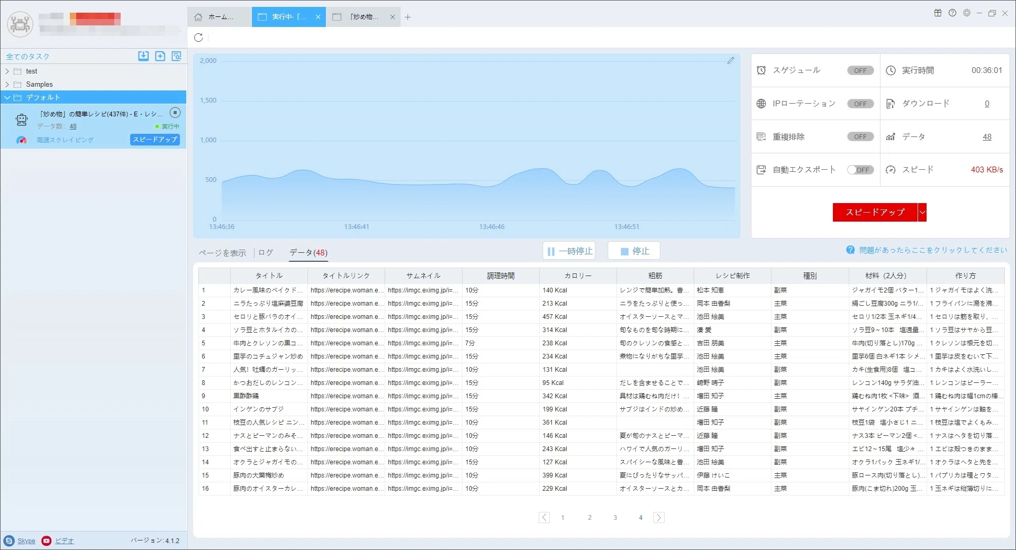1016x550 pixels.
Task: Toggle the IPローテーション OFF switch
Action: pyautogui.click(x=860, y=104)
